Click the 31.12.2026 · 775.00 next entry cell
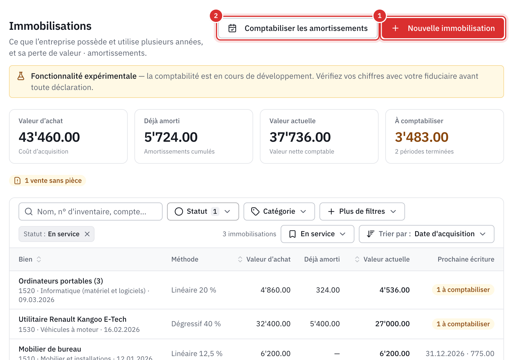Image resolution: width=513 pixels, height=360 pixels. [x=460, y=354]
